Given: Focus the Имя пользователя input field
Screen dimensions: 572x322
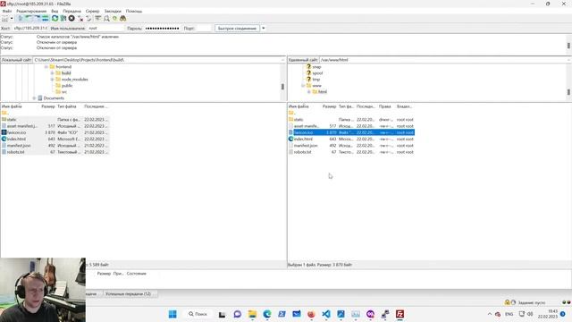Looking at the screenshot, I should 105,28.
